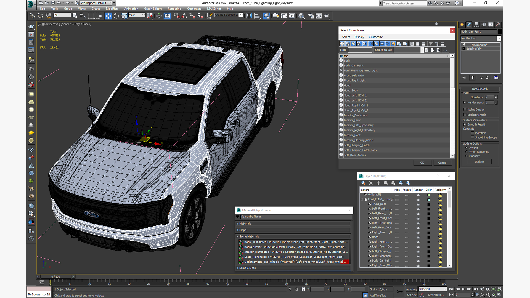Screen dimensions: 530x298
Task: Open the Curve Editor toolbar icon
Action: click(x=284, y=16)
